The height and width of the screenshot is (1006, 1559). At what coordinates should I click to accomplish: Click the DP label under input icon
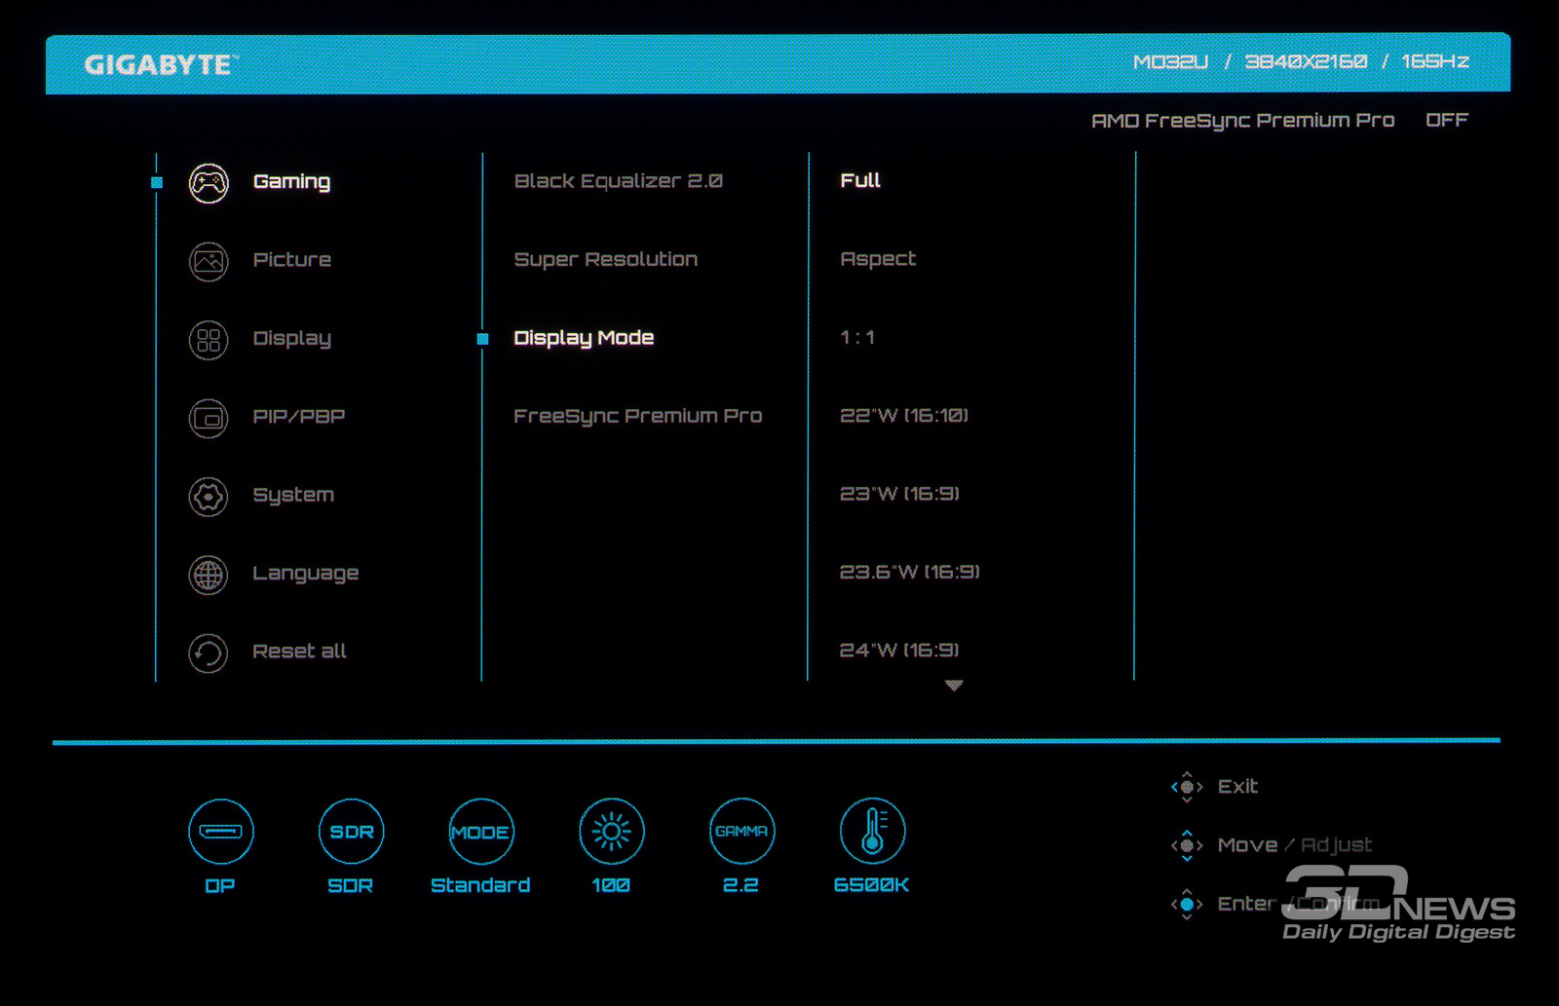220,885
